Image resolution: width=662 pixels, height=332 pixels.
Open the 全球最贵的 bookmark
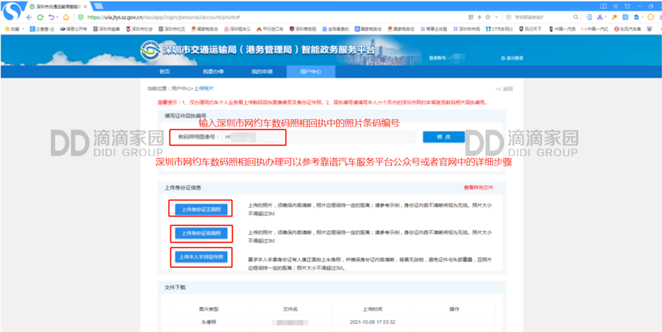[x=336, y=29]
